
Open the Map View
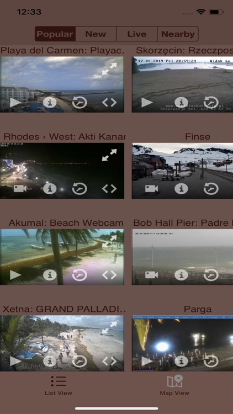pyautogui.click(x=174, y=385)
